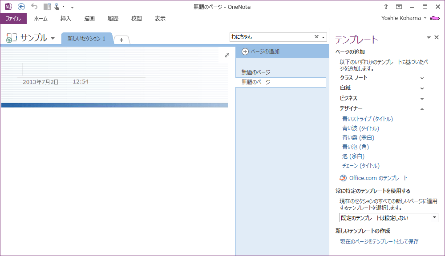Undo the last action
The height and width of the screenshot is (256, 445).
(x=34, y=6)
